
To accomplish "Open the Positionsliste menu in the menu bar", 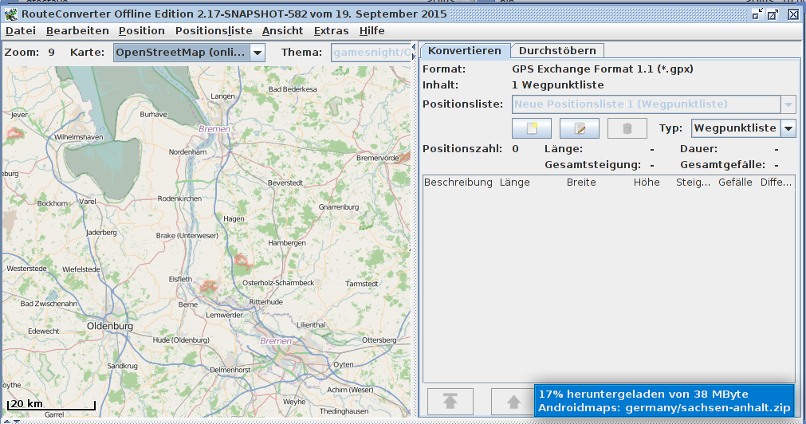I will click(214, 31).
